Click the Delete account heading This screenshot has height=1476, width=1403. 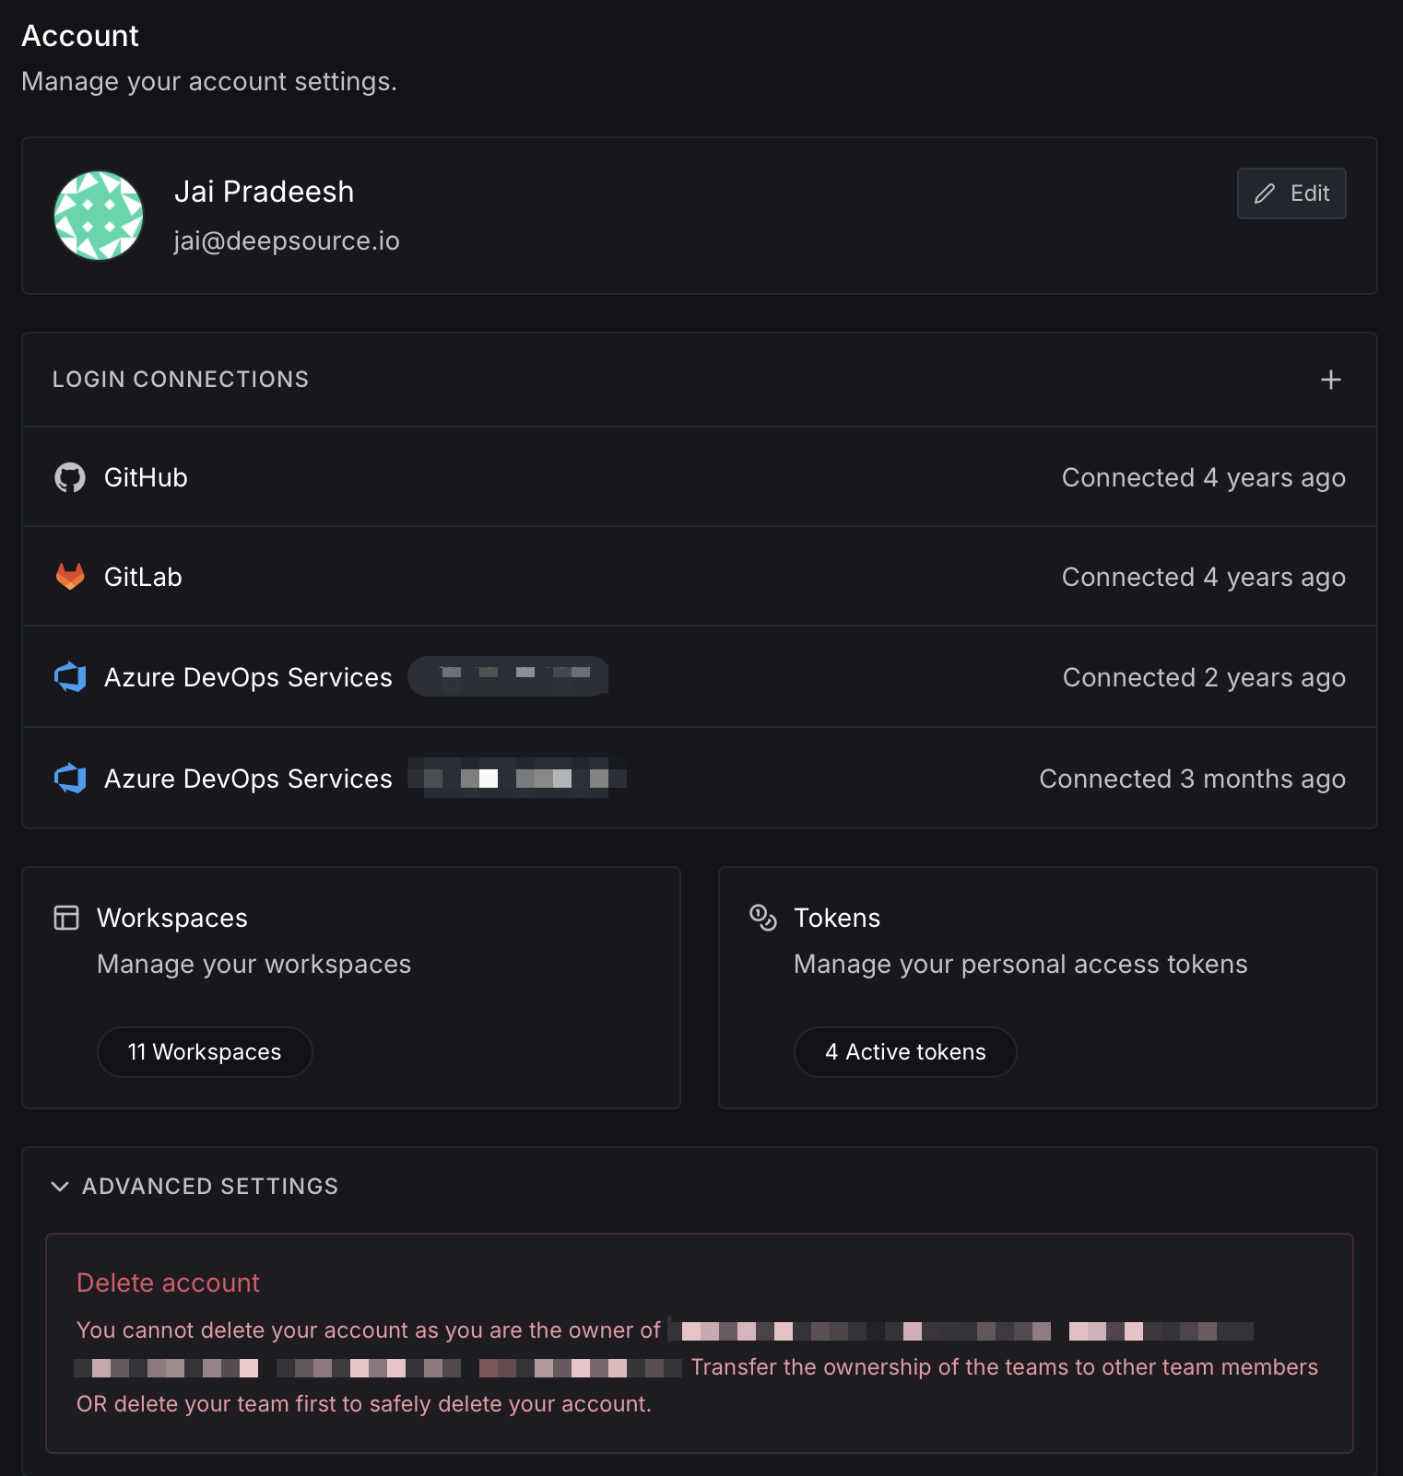click(168, 1283)
